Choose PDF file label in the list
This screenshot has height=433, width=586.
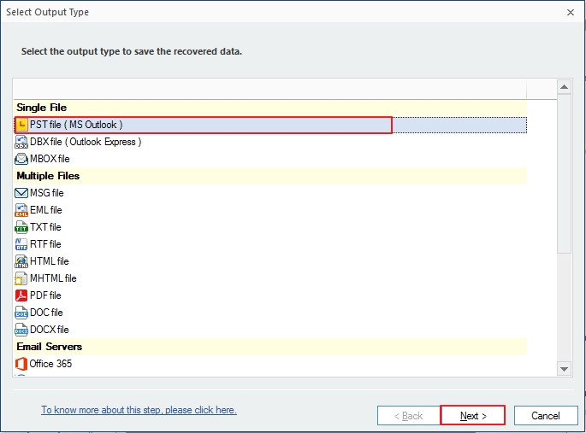[45, 295]
